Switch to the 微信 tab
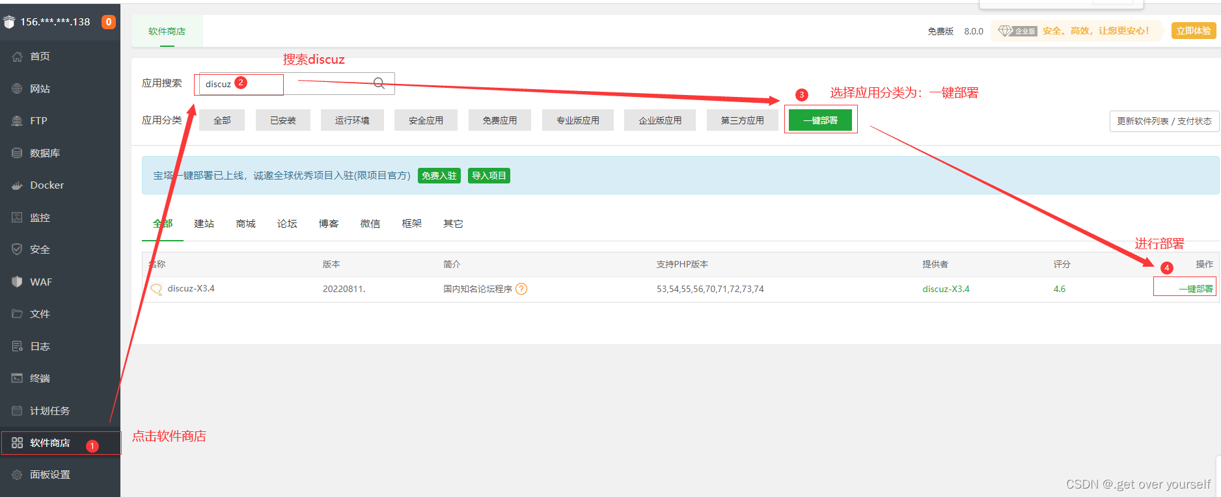Image resolution: width=1221 pixels, height=497 pixels. click(370, 224)
